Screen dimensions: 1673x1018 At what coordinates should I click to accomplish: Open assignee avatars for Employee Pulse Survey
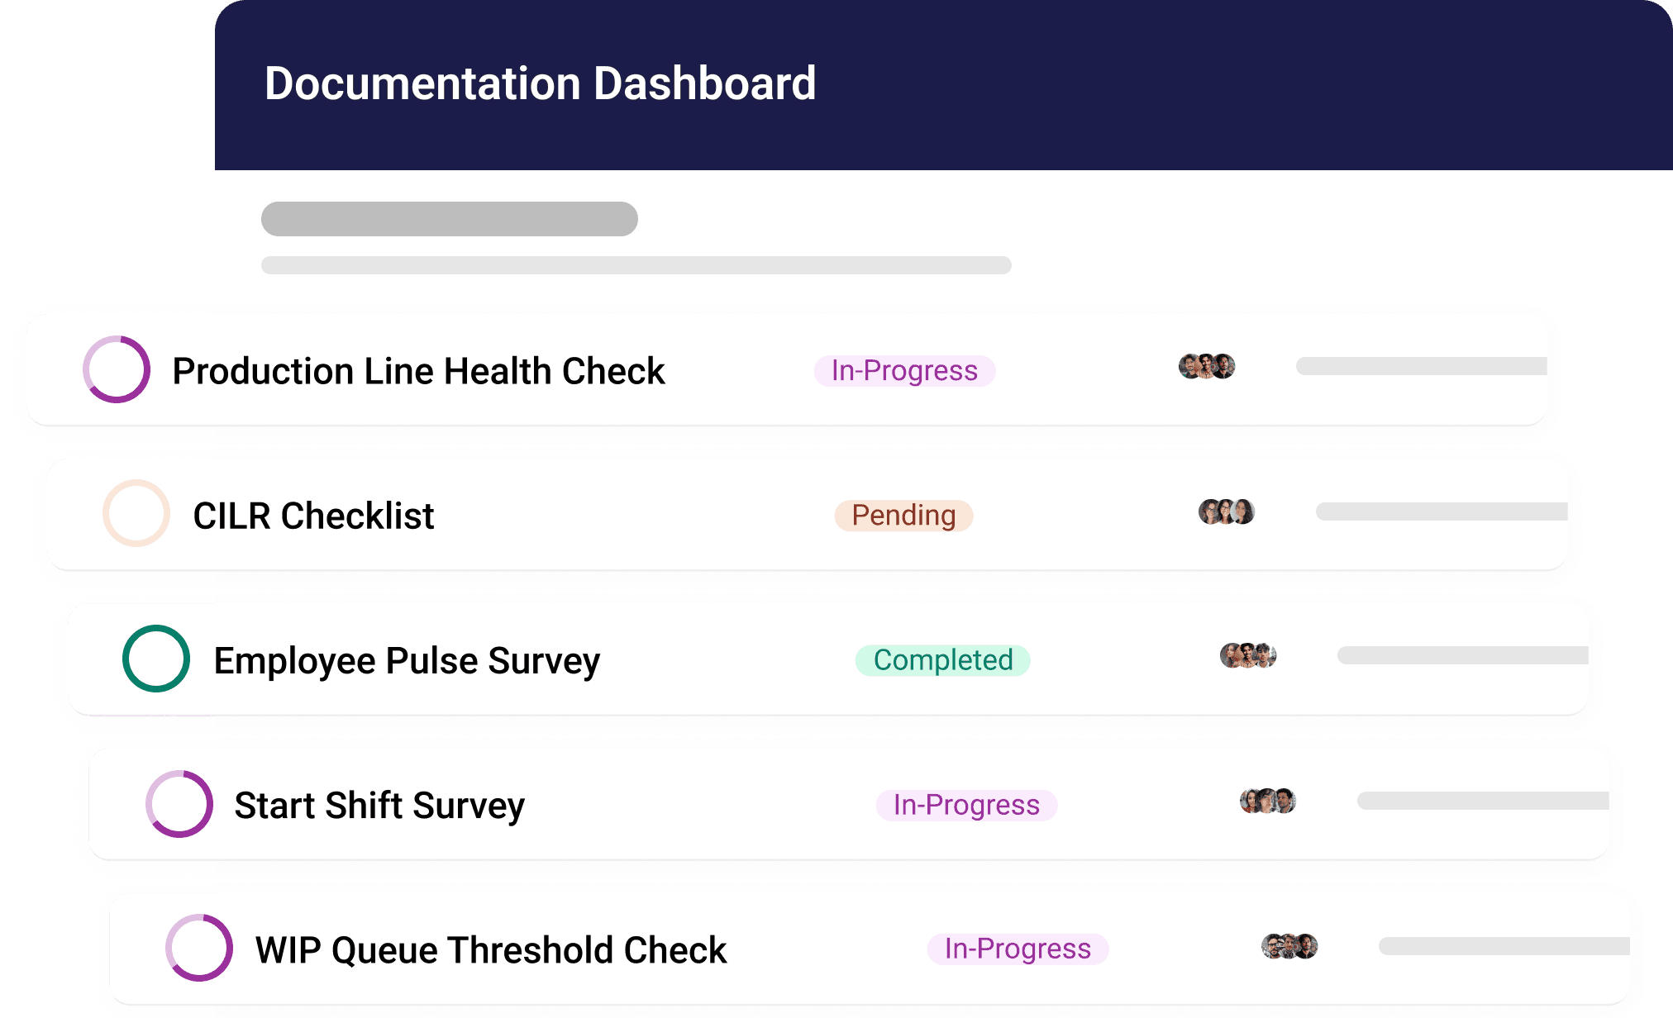(x=1248, y=656)
